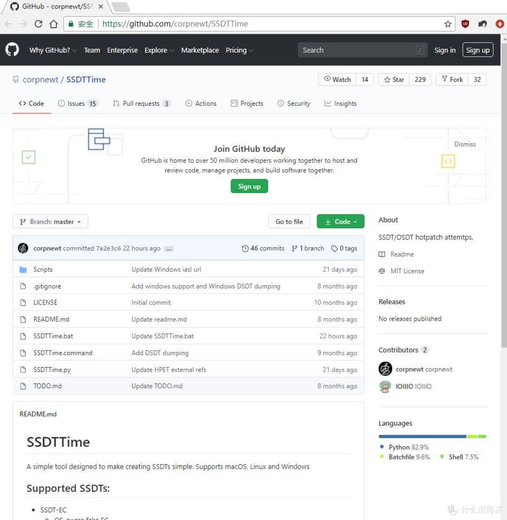Click corpnewt avatar in commit bar
Image resolution: width=507 pixels, height=520 pixels.
[x=23, y=248]
